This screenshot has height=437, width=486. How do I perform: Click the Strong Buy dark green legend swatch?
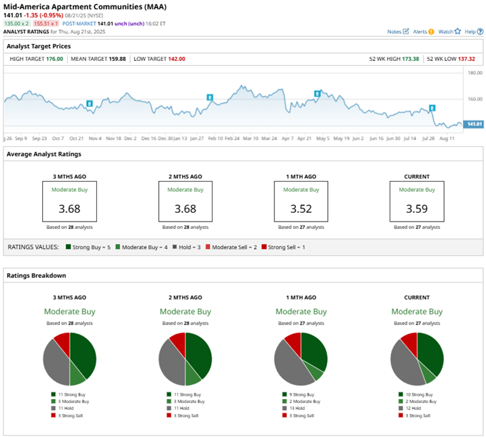[x=68, y=247]
